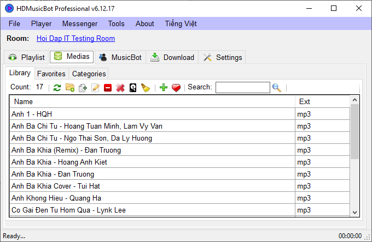This screenshot has height=242, width=372.
Task: Select the Medias tab
Action: 72,57
